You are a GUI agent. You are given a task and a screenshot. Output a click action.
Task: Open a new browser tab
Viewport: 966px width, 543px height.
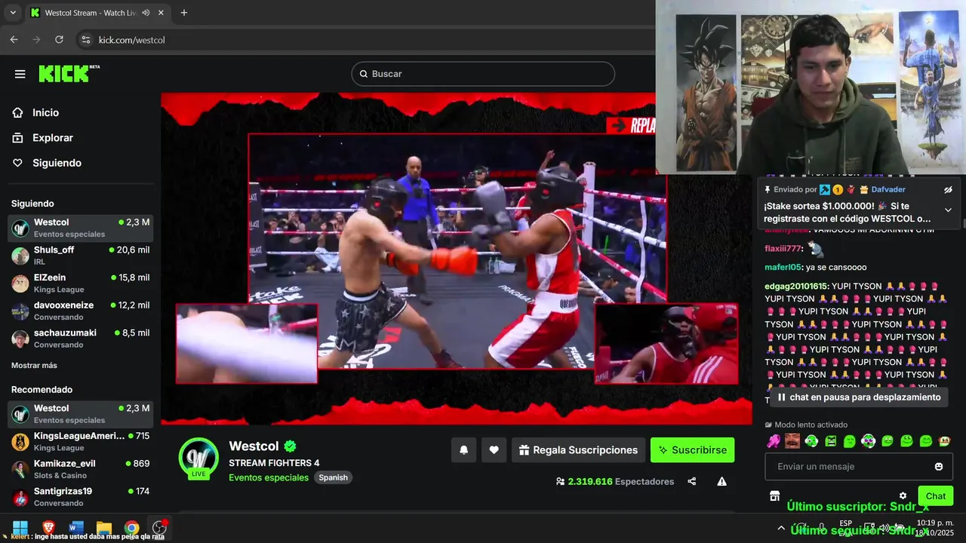[183, 13]
